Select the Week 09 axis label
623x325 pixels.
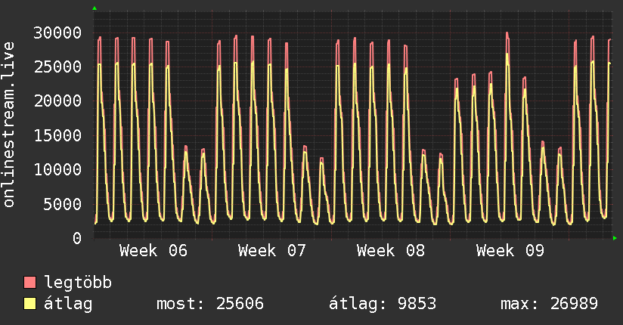[510, 251]
